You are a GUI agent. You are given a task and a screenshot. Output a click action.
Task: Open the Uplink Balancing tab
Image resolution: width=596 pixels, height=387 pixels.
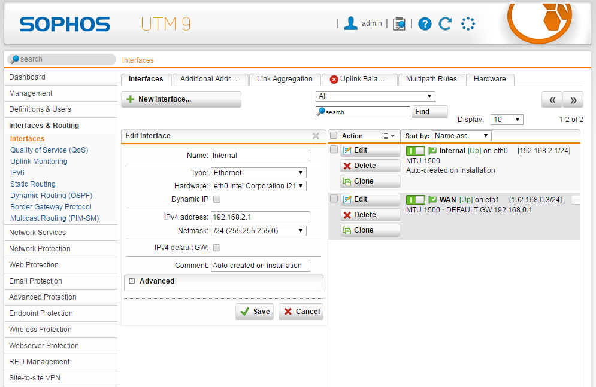click(359, 79)
